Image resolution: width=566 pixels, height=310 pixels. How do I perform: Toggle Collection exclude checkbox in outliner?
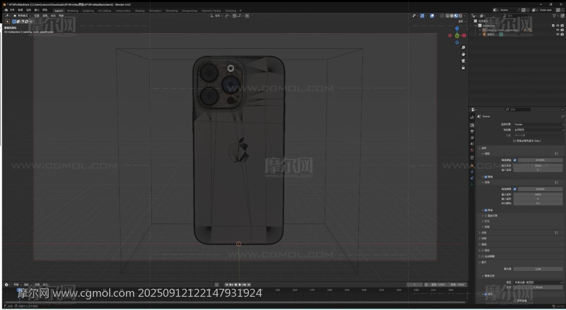click(553, 25)
